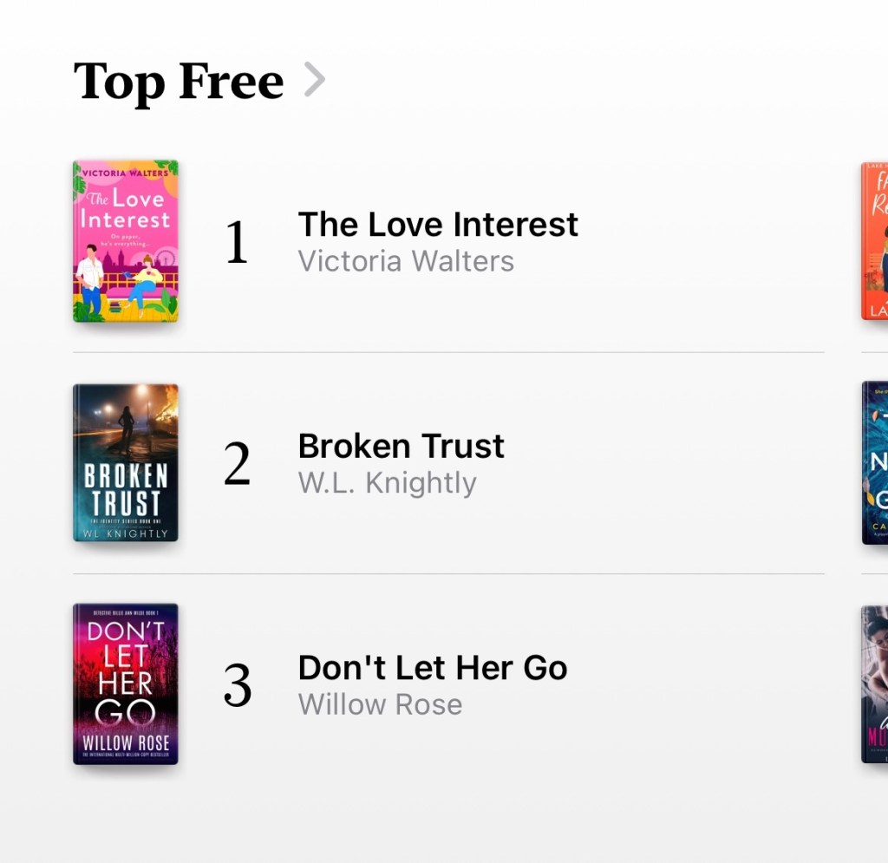Expand Top Free list via chevron arrow
This screenshot has width=888, height=863.
314,81
